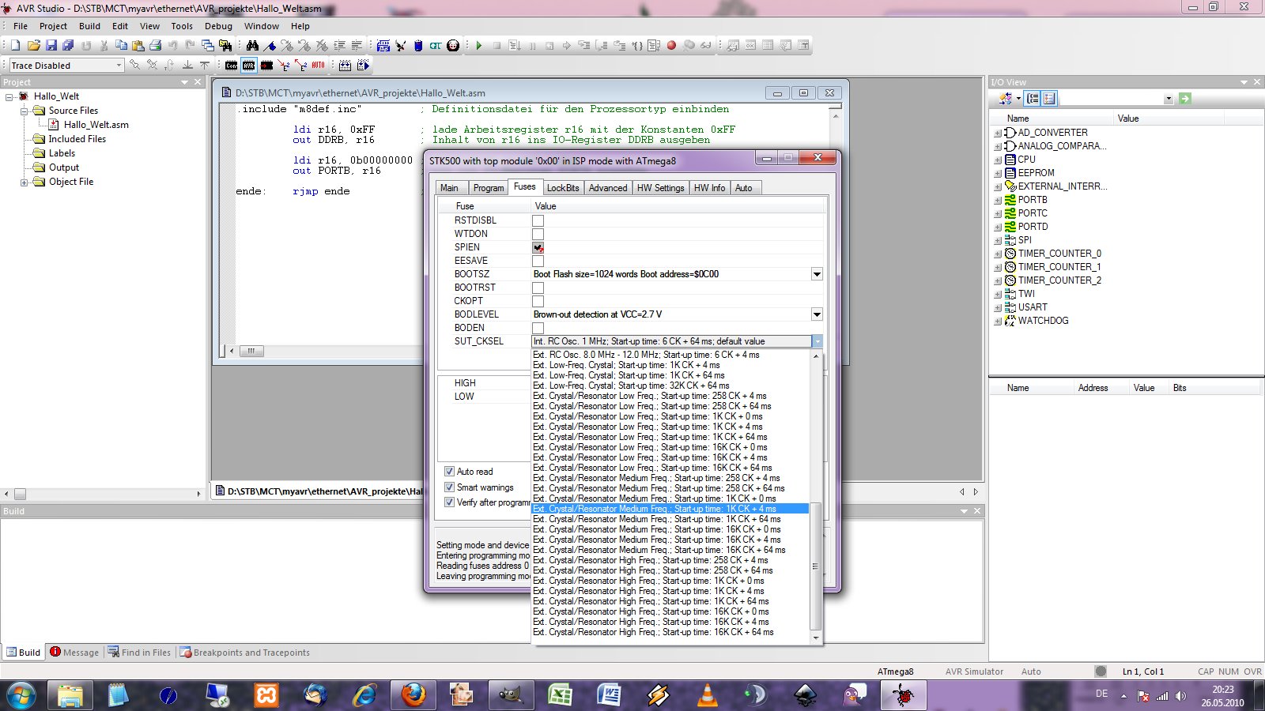Toggle the RSTDISBL fuse checkbox

pos(538,220)
